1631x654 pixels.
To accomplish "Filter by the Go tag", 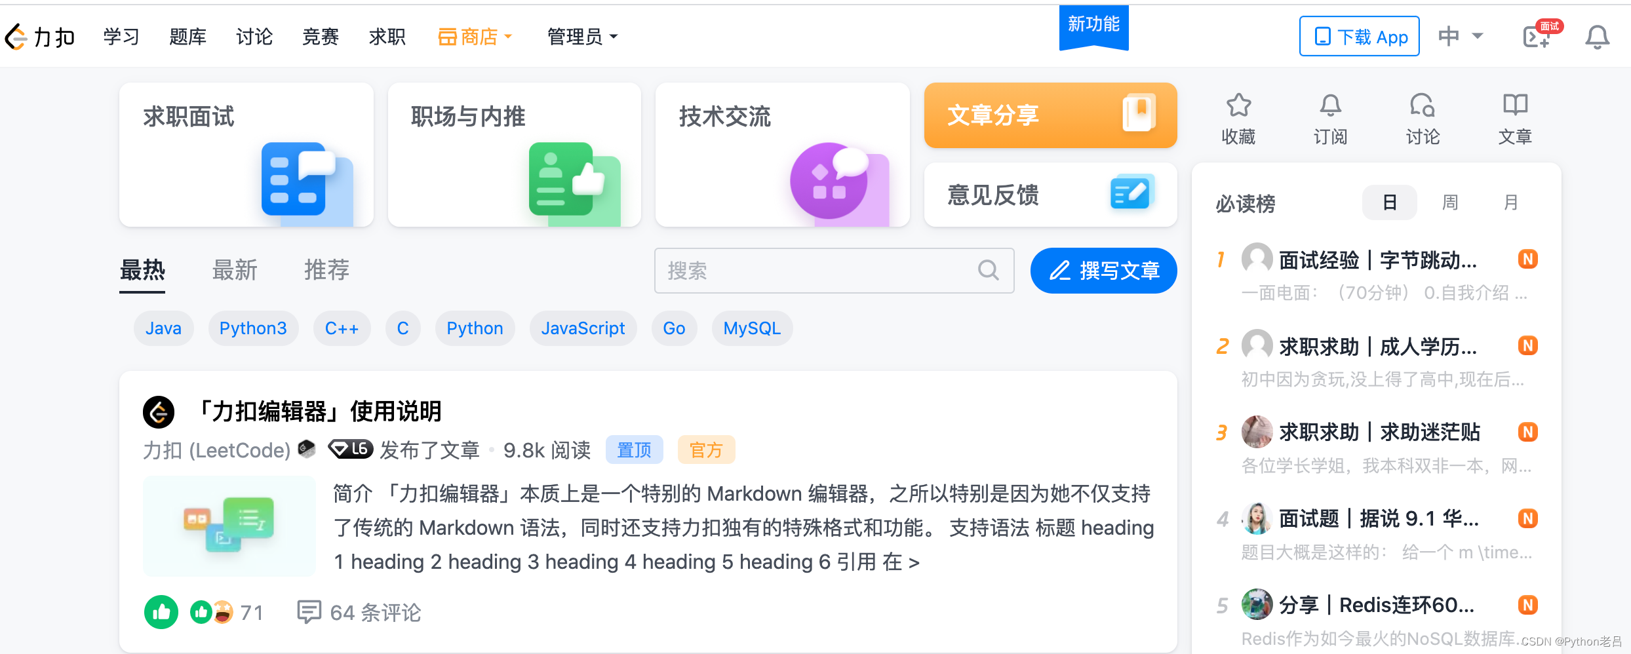I will click(x=674, y=328).
